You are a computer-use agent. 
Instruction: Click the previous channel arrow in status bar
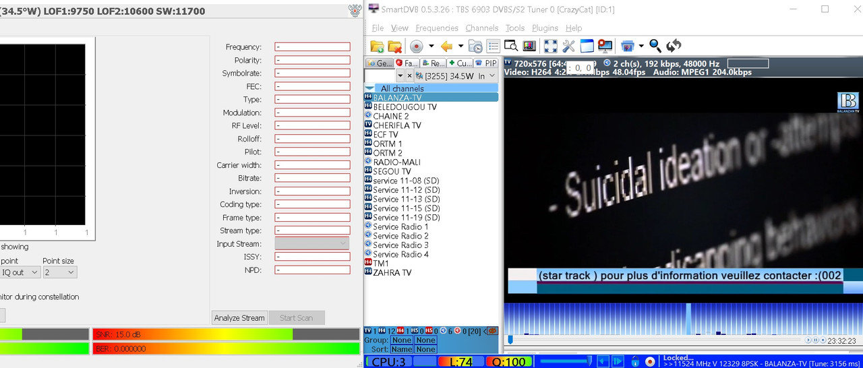(x=603, y=361)
